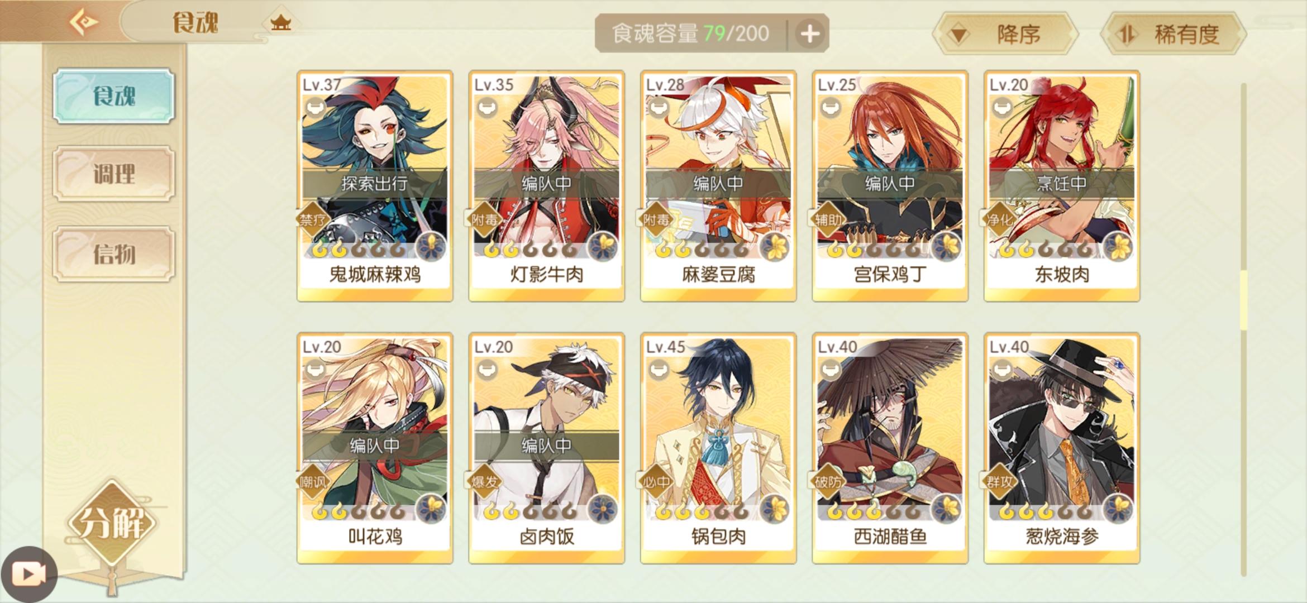The image size is (1307, 603).
Task: Click the back arrow icon
Action: [83, 23]
